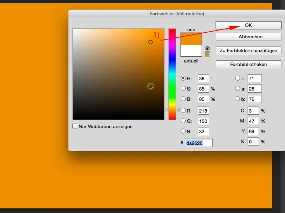Viewport: 285px width, 213px height.
Task: Click the Farbwähler dialog title bar
Action: [177, 13]
